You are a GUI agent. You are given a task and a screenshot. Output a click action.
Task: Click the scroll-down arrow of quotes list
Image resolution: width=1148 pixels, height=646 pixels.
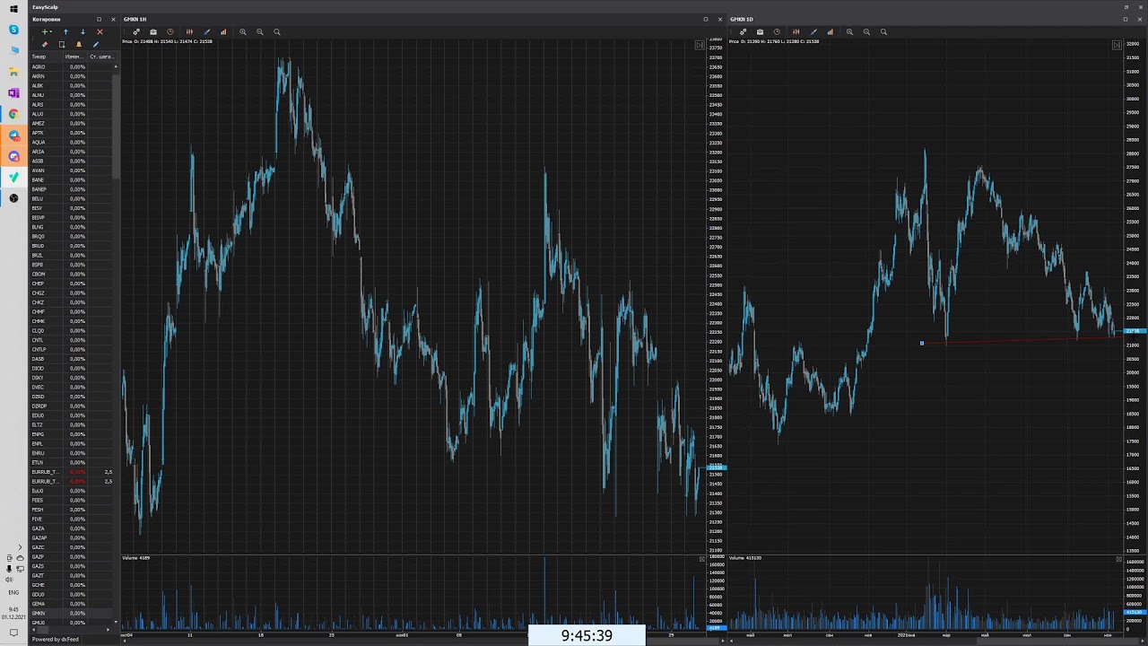pyautogui.click(x=116, y=621)
